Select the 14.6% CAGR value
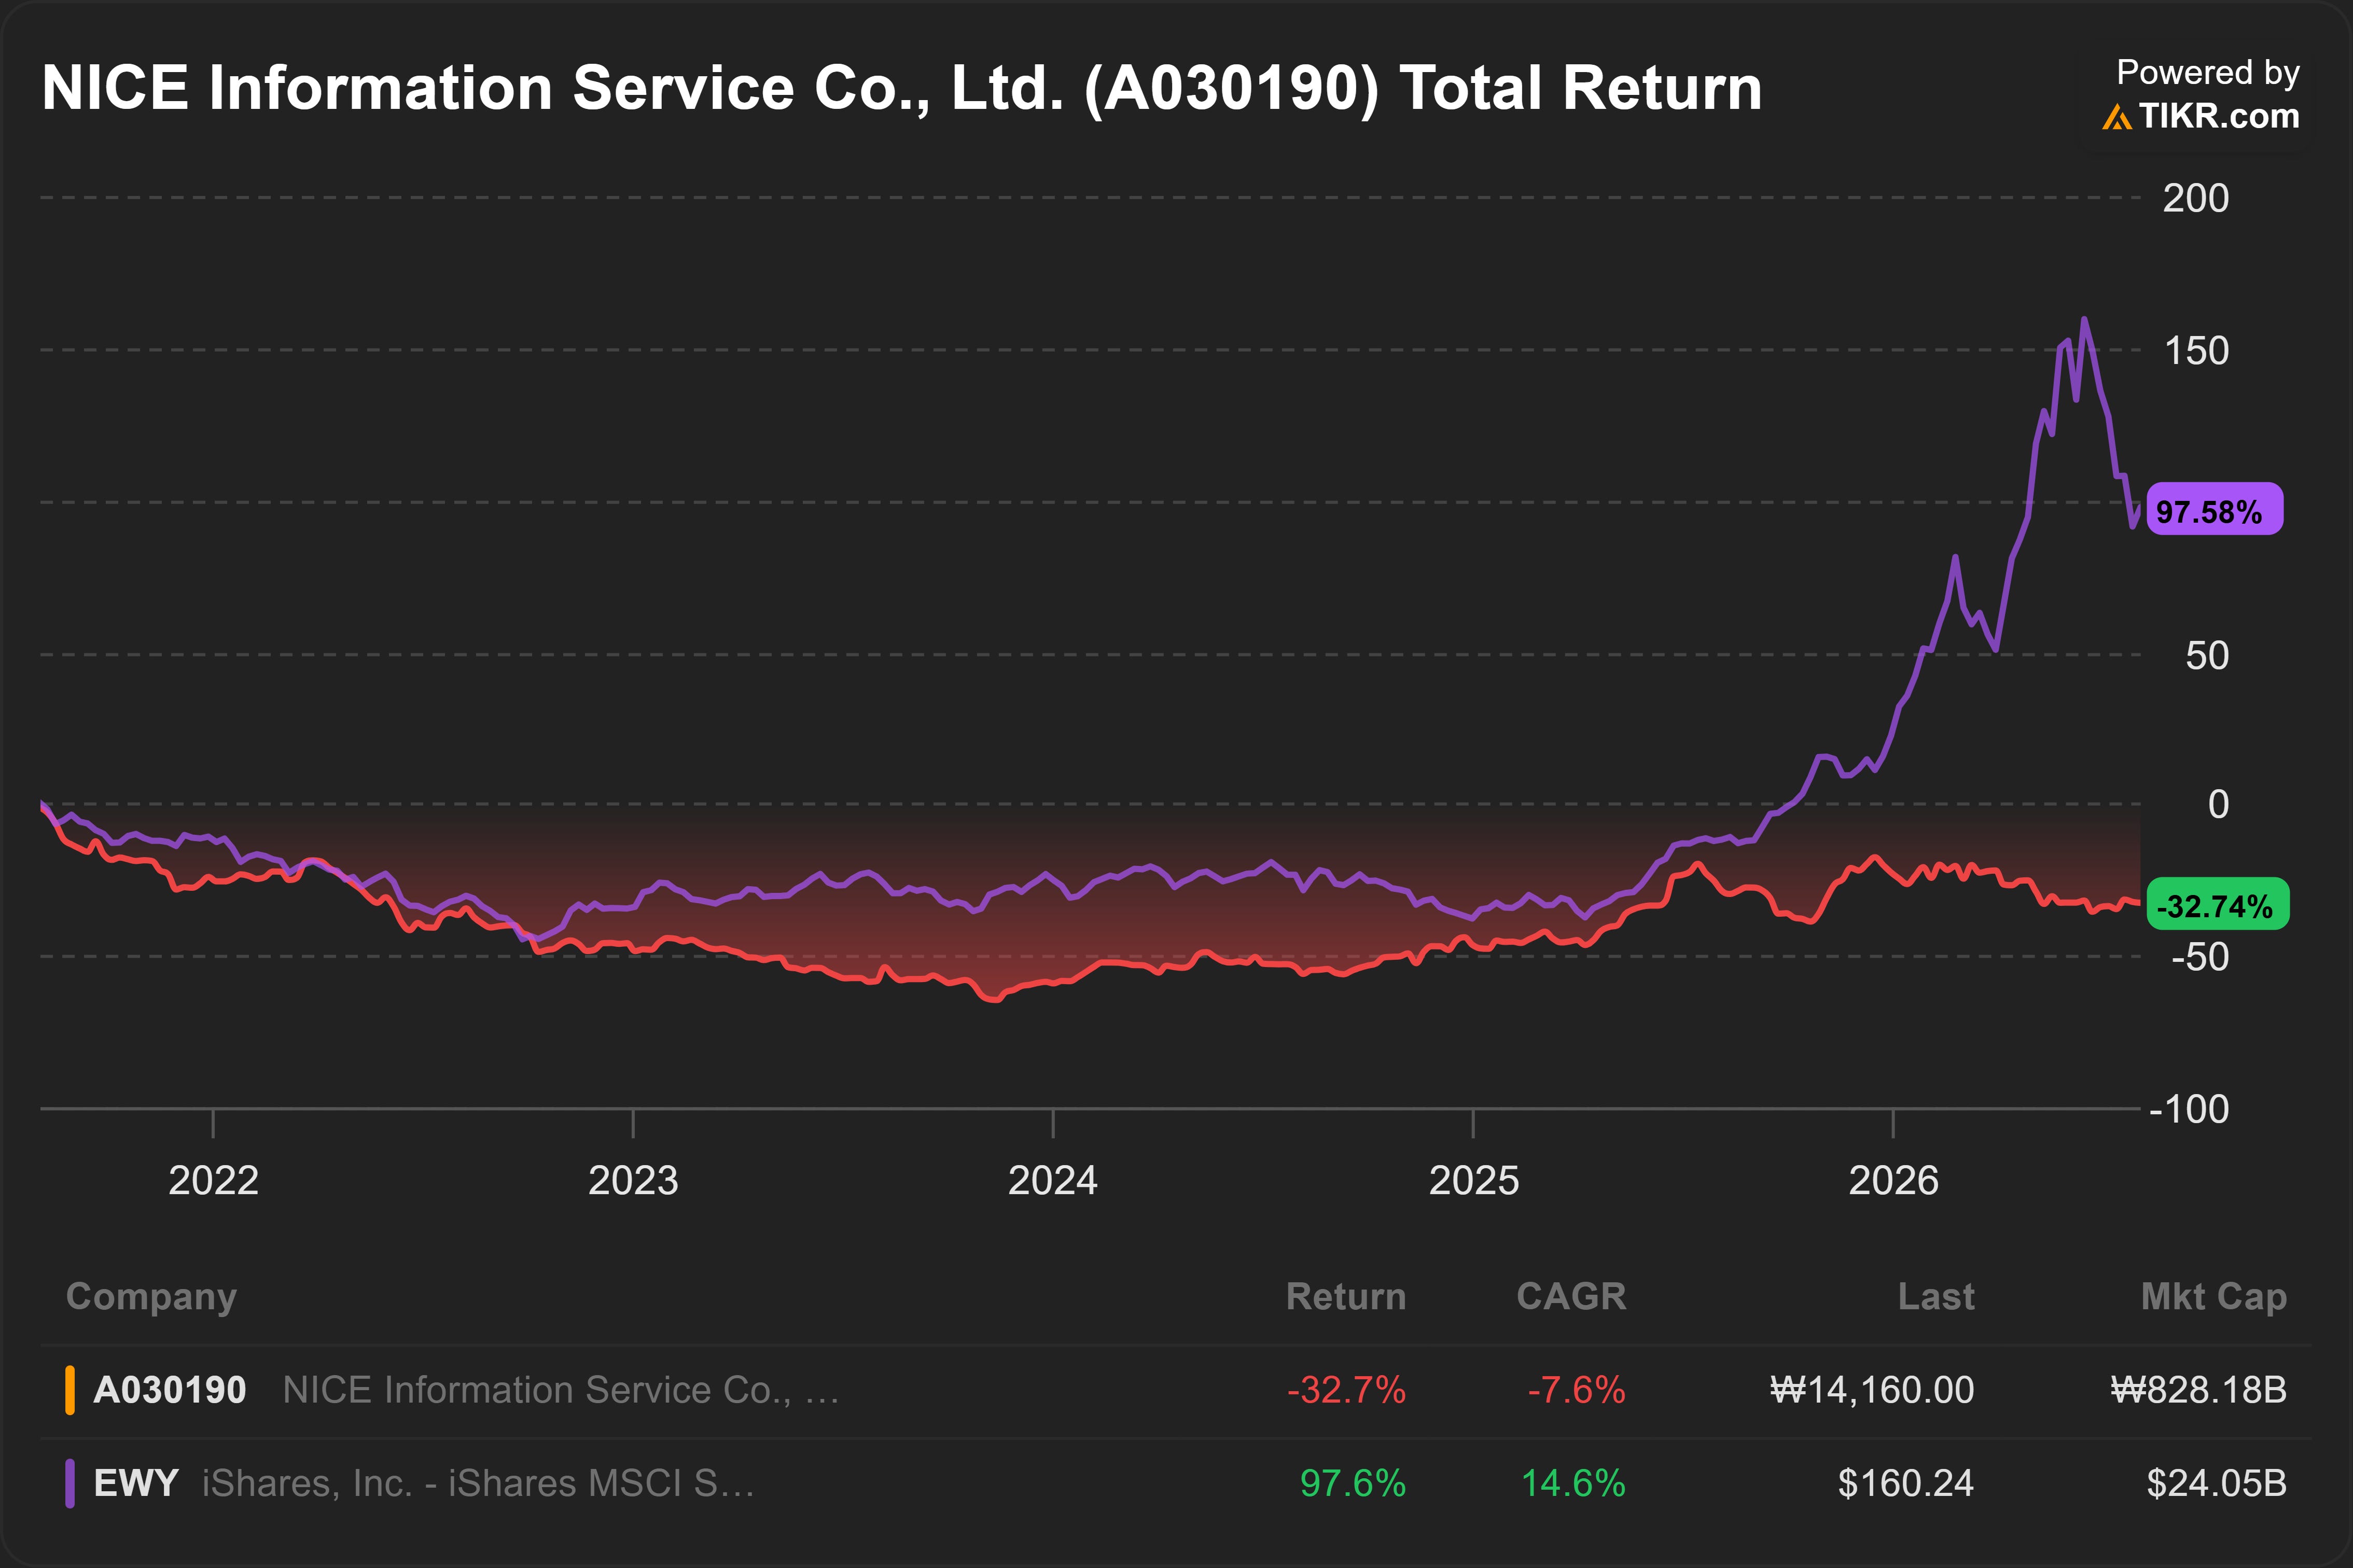 click(x=1573, y=1483)
